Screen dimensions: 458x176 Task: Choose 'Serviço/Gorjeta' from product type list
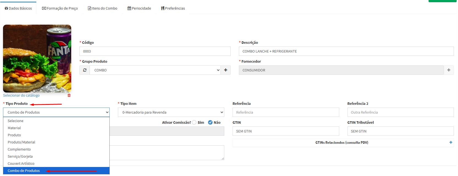20,157
